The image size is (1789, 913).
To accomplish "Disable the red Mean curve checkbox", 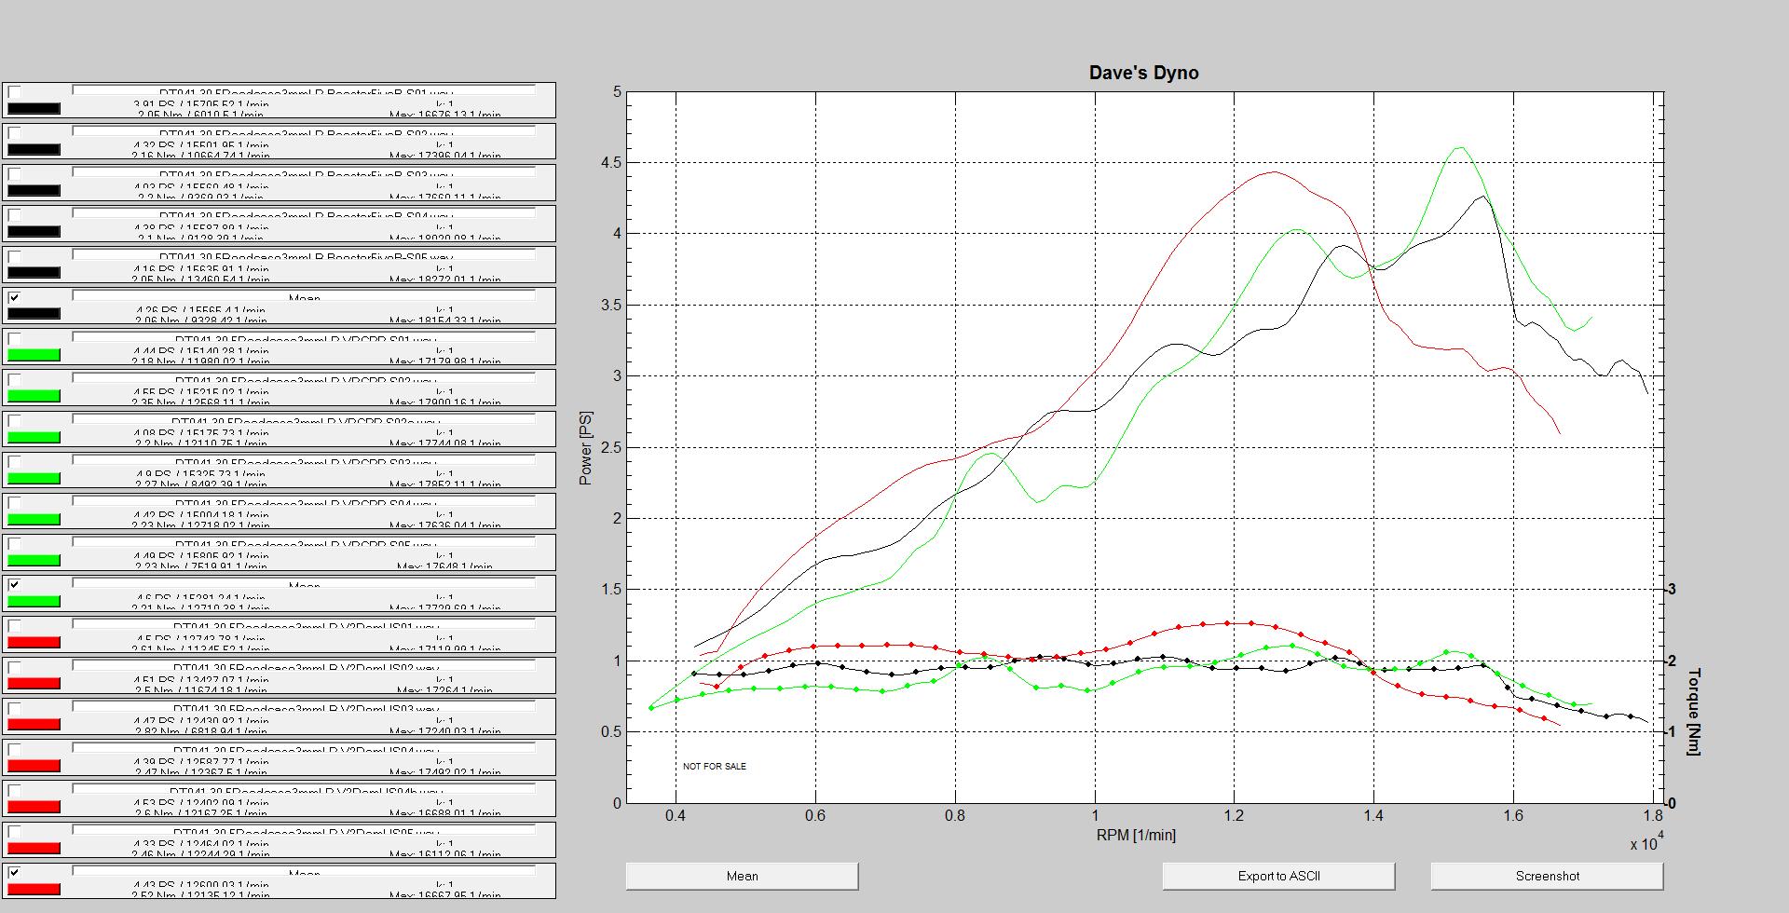I will 14,873.
